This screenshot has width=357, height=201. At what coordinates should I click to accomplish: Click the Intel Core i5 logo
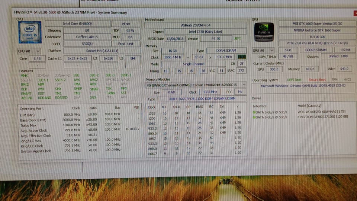30,32
